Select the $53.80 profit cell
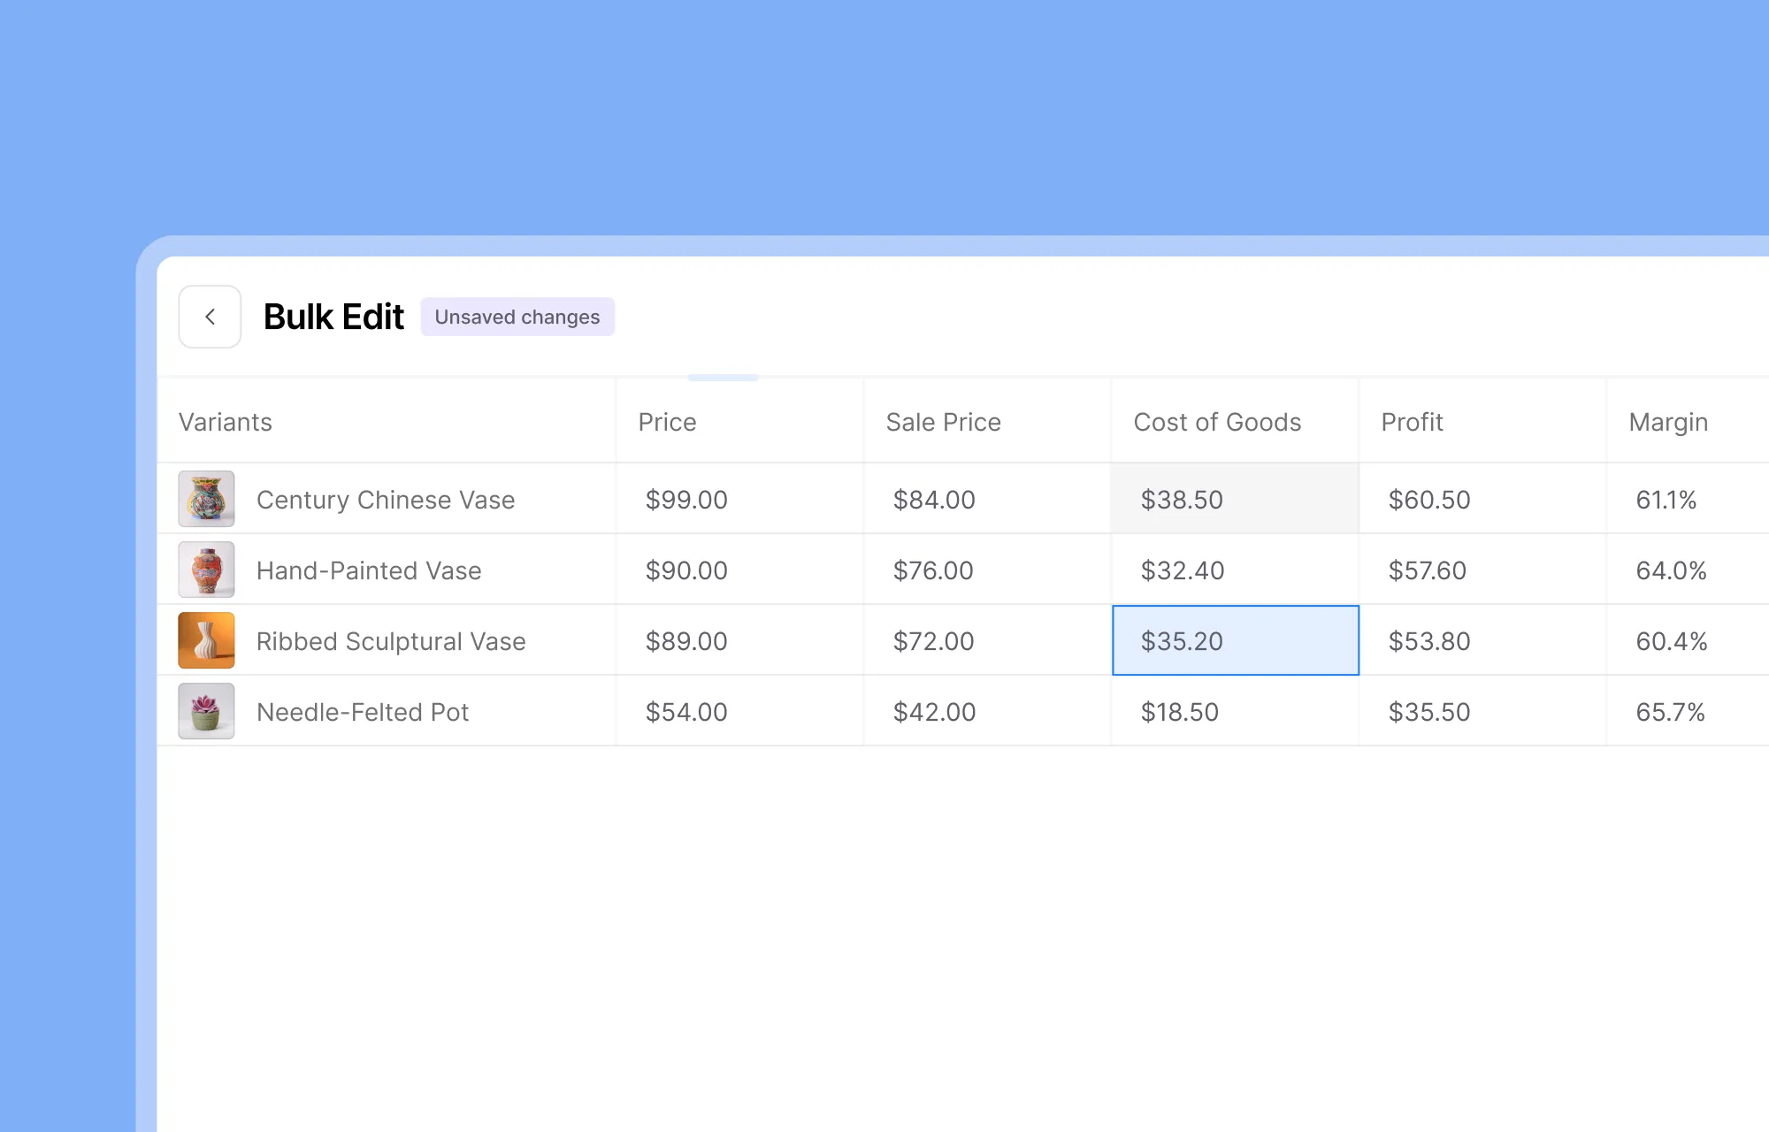Image resolution: width=1769 pixels, height=1132 pixels. point(1483,640)
